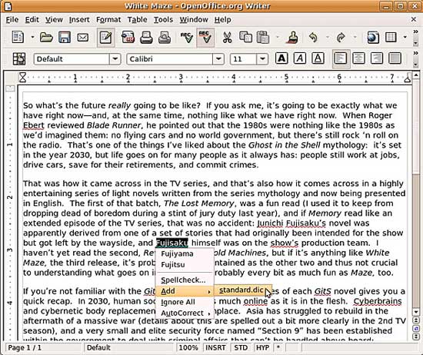Open font size dropdown showing 11

coord(262,58)
